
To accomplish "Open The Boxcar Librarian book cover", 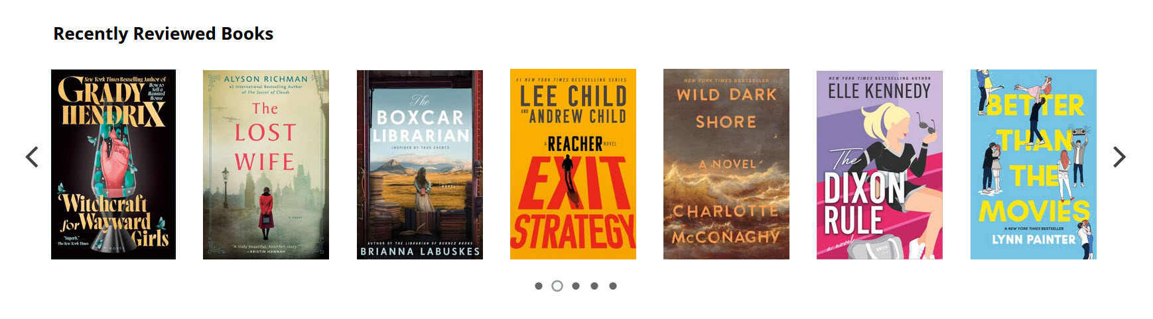I will coord(420,164).
